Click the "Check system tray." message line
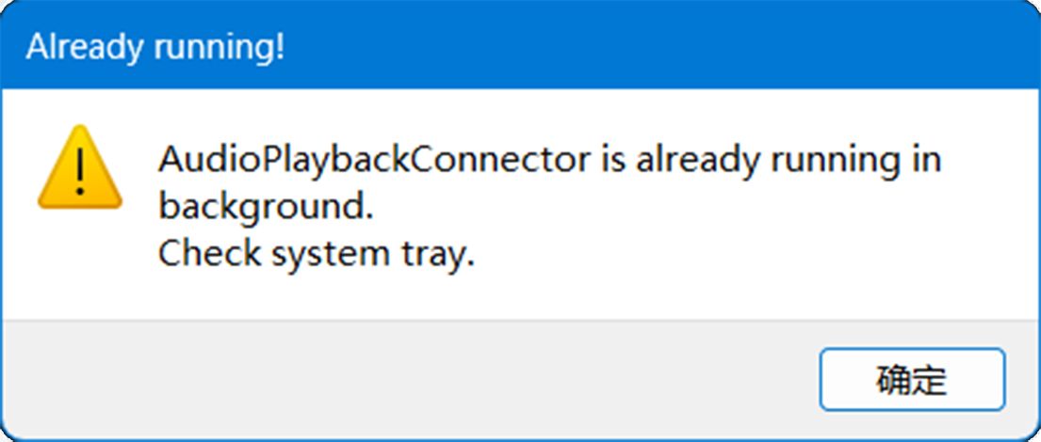 point(316,254)
